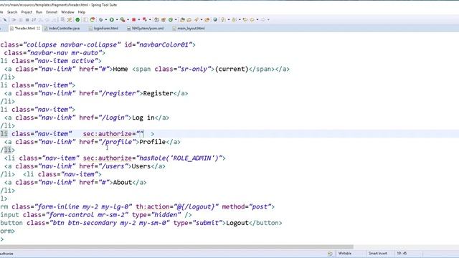Viewport: 459px width, 258px height.
Task: Click the Search flashlight icon
Action: tap(196, 19)
